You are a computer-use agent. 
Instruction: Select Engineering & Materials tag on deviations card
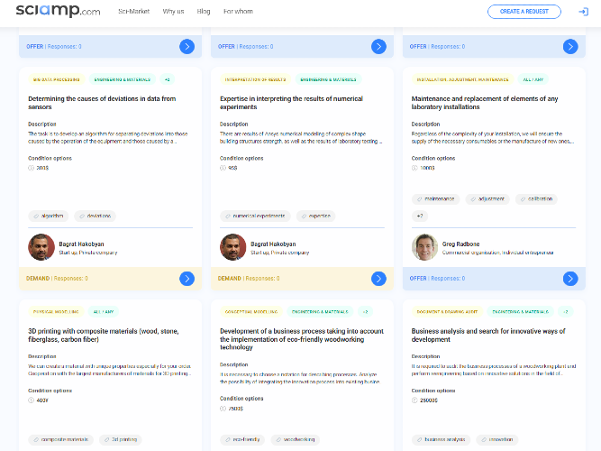pos(123,79)
